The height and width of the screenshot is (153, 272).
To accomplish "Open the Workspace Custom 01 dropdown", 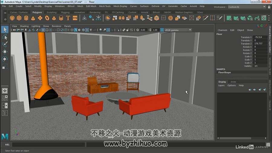I will (247, 7).
